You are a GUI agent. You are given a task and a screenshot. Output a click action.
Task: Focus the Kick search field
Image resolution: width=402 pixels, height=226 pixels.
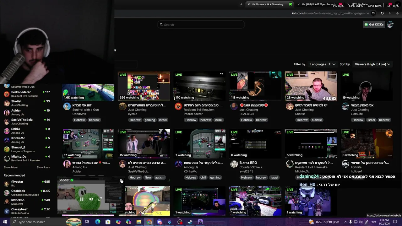click(201, 24)
